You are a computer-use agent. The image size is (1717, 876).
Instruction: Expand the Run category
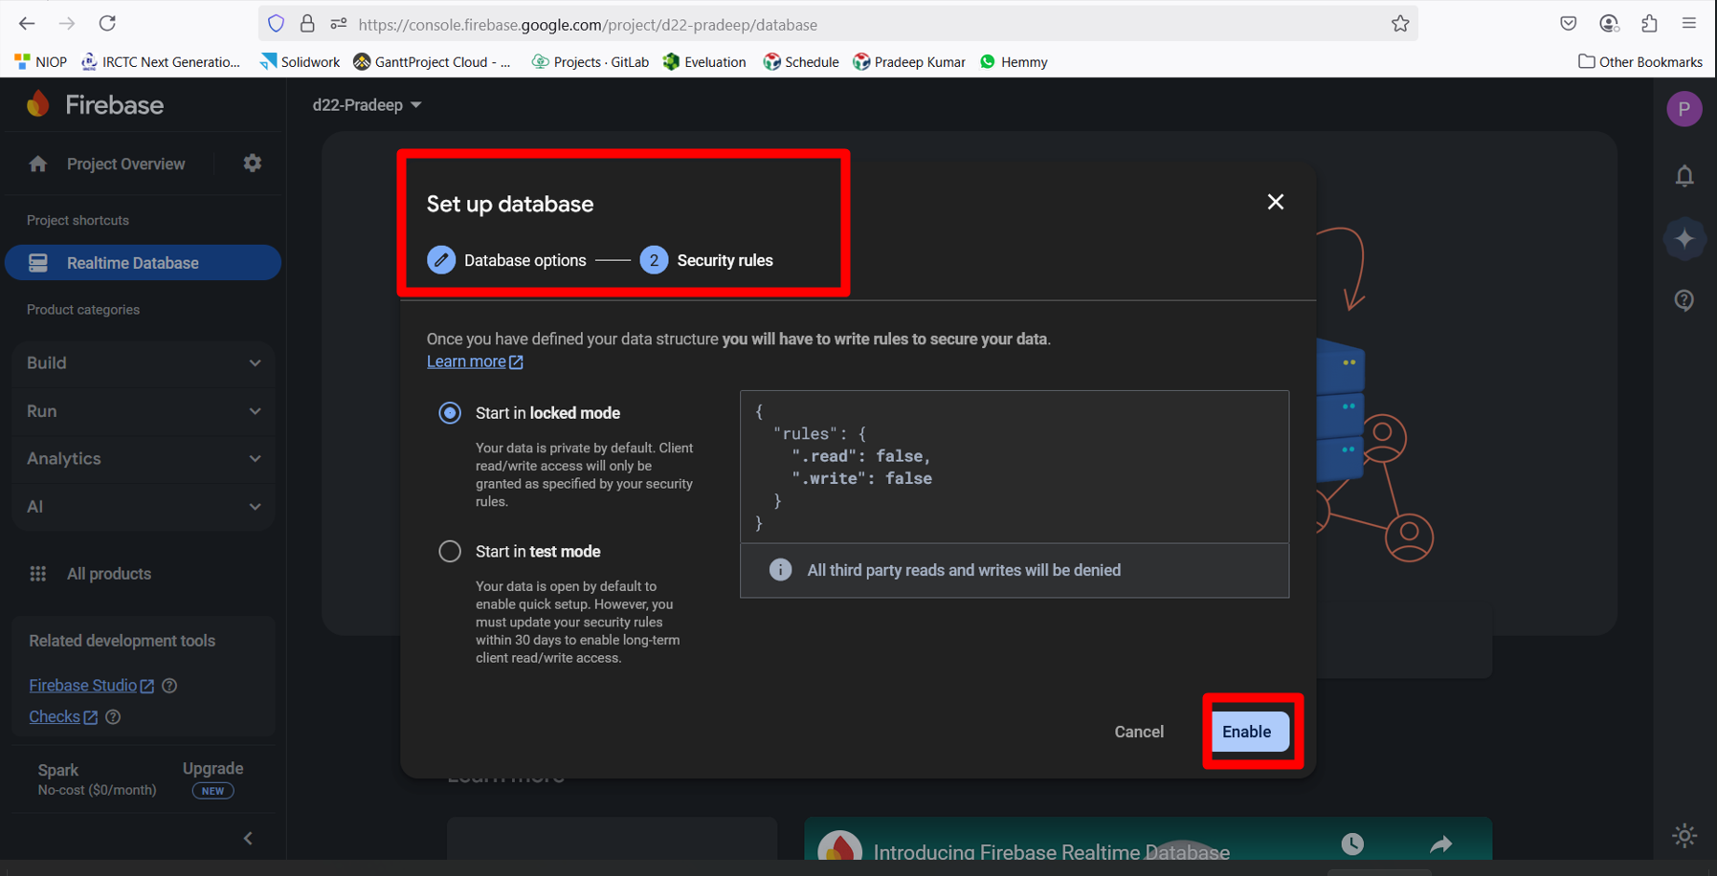144,411
